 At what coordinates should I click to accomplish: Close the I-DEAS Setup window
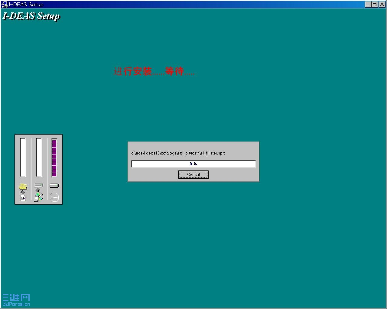tap(382, 5)
